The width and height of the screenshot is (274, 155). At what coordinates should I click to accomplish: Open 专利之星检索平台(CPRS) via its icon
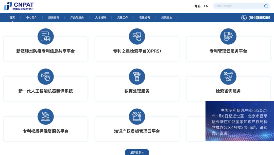click(137, 36)
